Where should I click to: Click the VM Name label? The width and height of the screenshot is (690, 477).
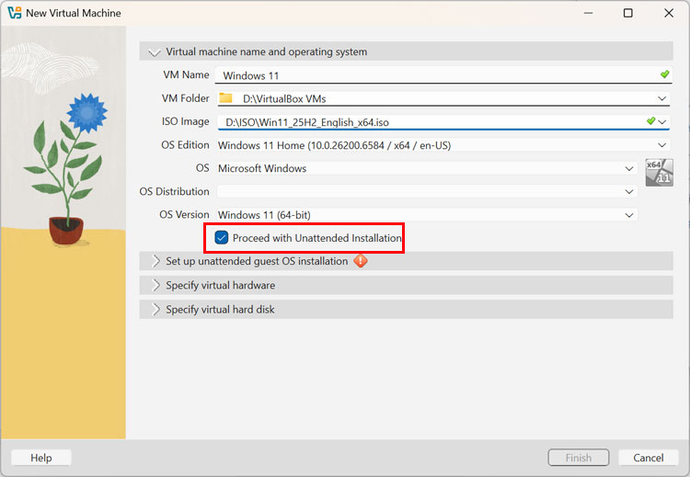click(x=186, y=74)
